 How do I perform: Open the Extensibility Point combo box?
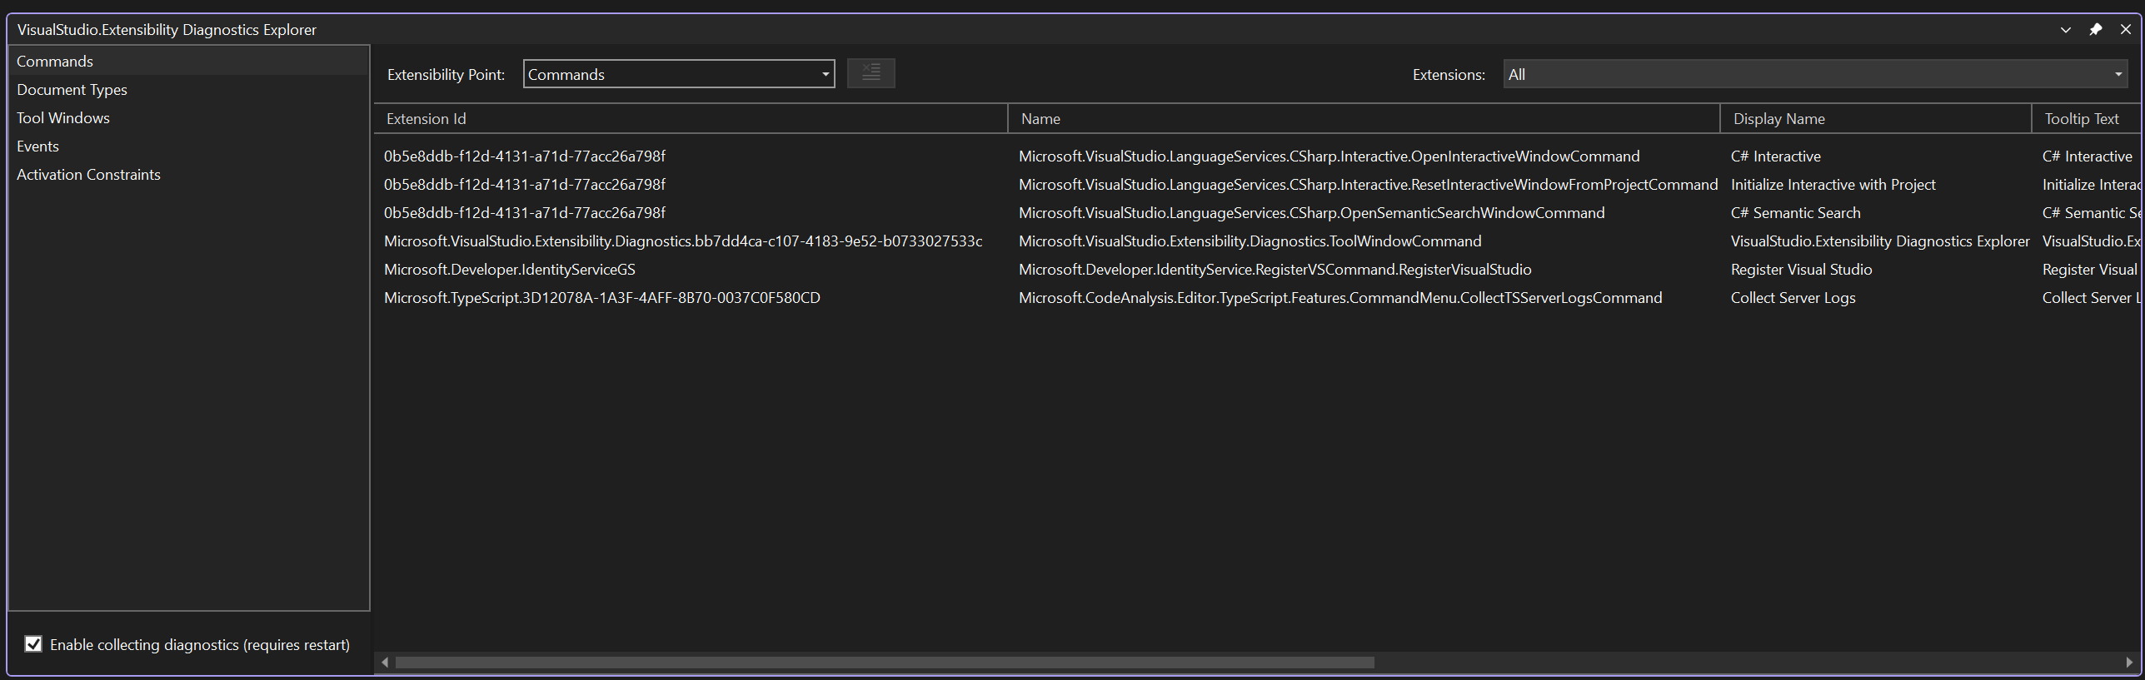[679, 74]
